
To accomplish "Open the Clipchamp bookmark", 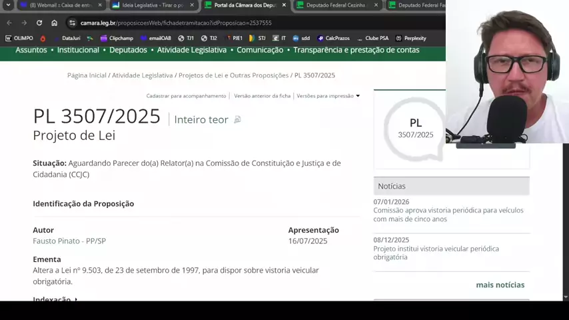I will 117,38.
